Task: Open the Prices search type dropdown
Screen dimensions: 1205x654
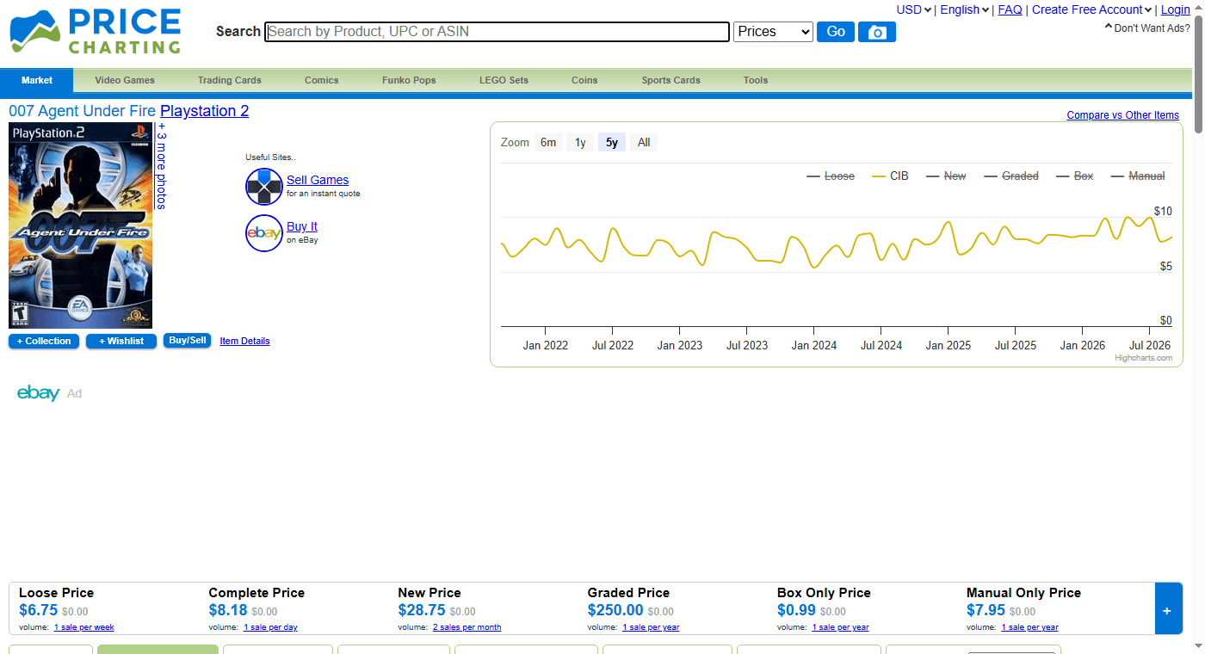Action: pyautogui.click(x=773, y=32)
